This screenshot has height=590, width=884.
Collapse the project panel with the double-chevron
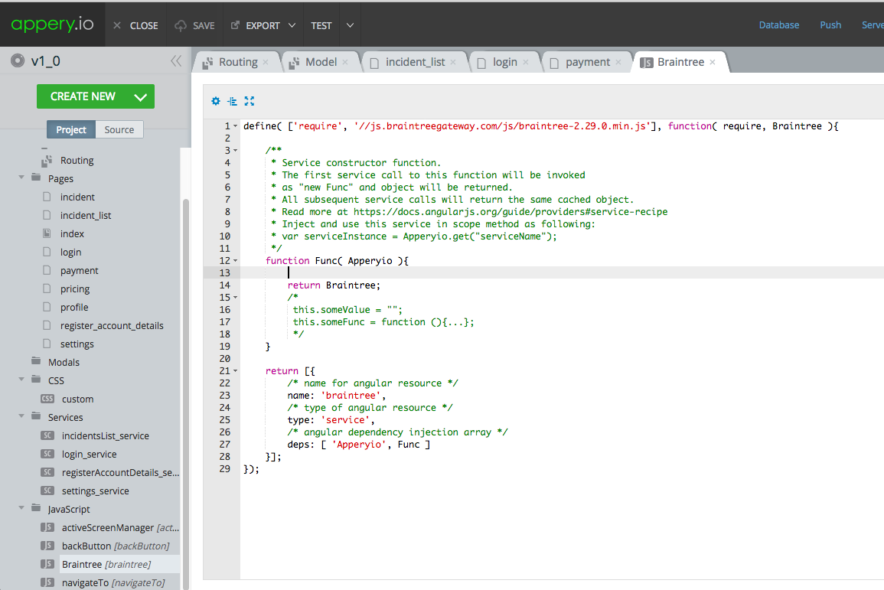pyautogui.click(x=175, y=61)
